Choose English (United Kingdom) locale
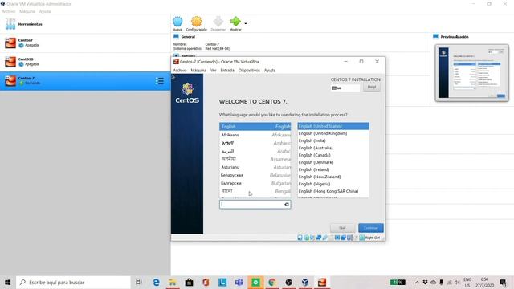Screen dimensions: 514x289 (x=333, y=133)
